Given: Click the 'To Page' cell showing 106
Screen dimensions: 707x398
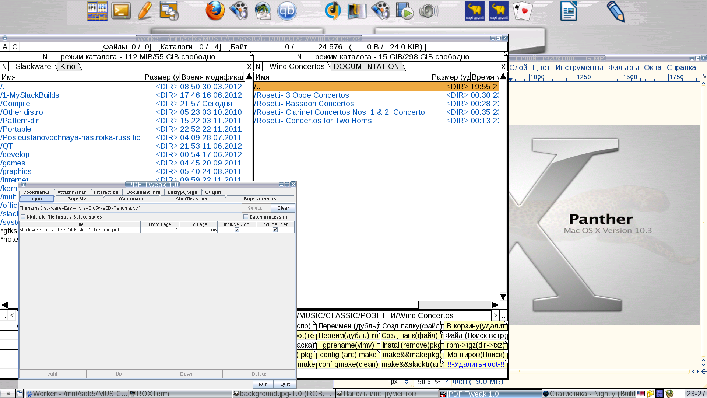Looking at the screenshot, I should coord(198,230).
